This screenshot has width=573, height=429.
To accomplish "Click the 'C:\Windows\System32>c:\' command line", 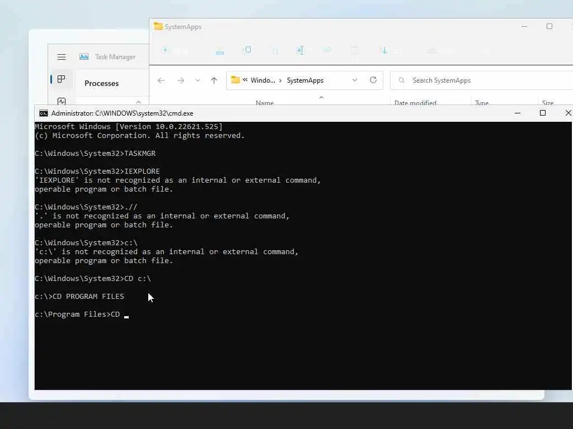I will point(86,242).
